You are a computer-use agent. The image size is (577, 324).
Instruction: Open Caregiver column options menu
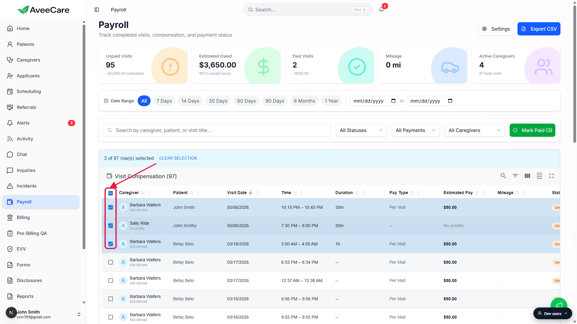(x=149, y=193)
